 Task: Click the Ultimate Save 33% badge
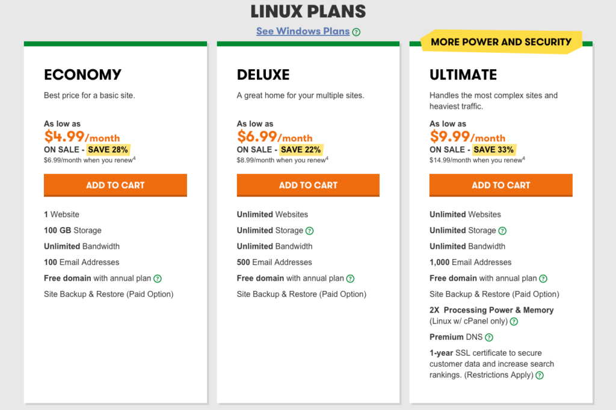pos(493,150)
